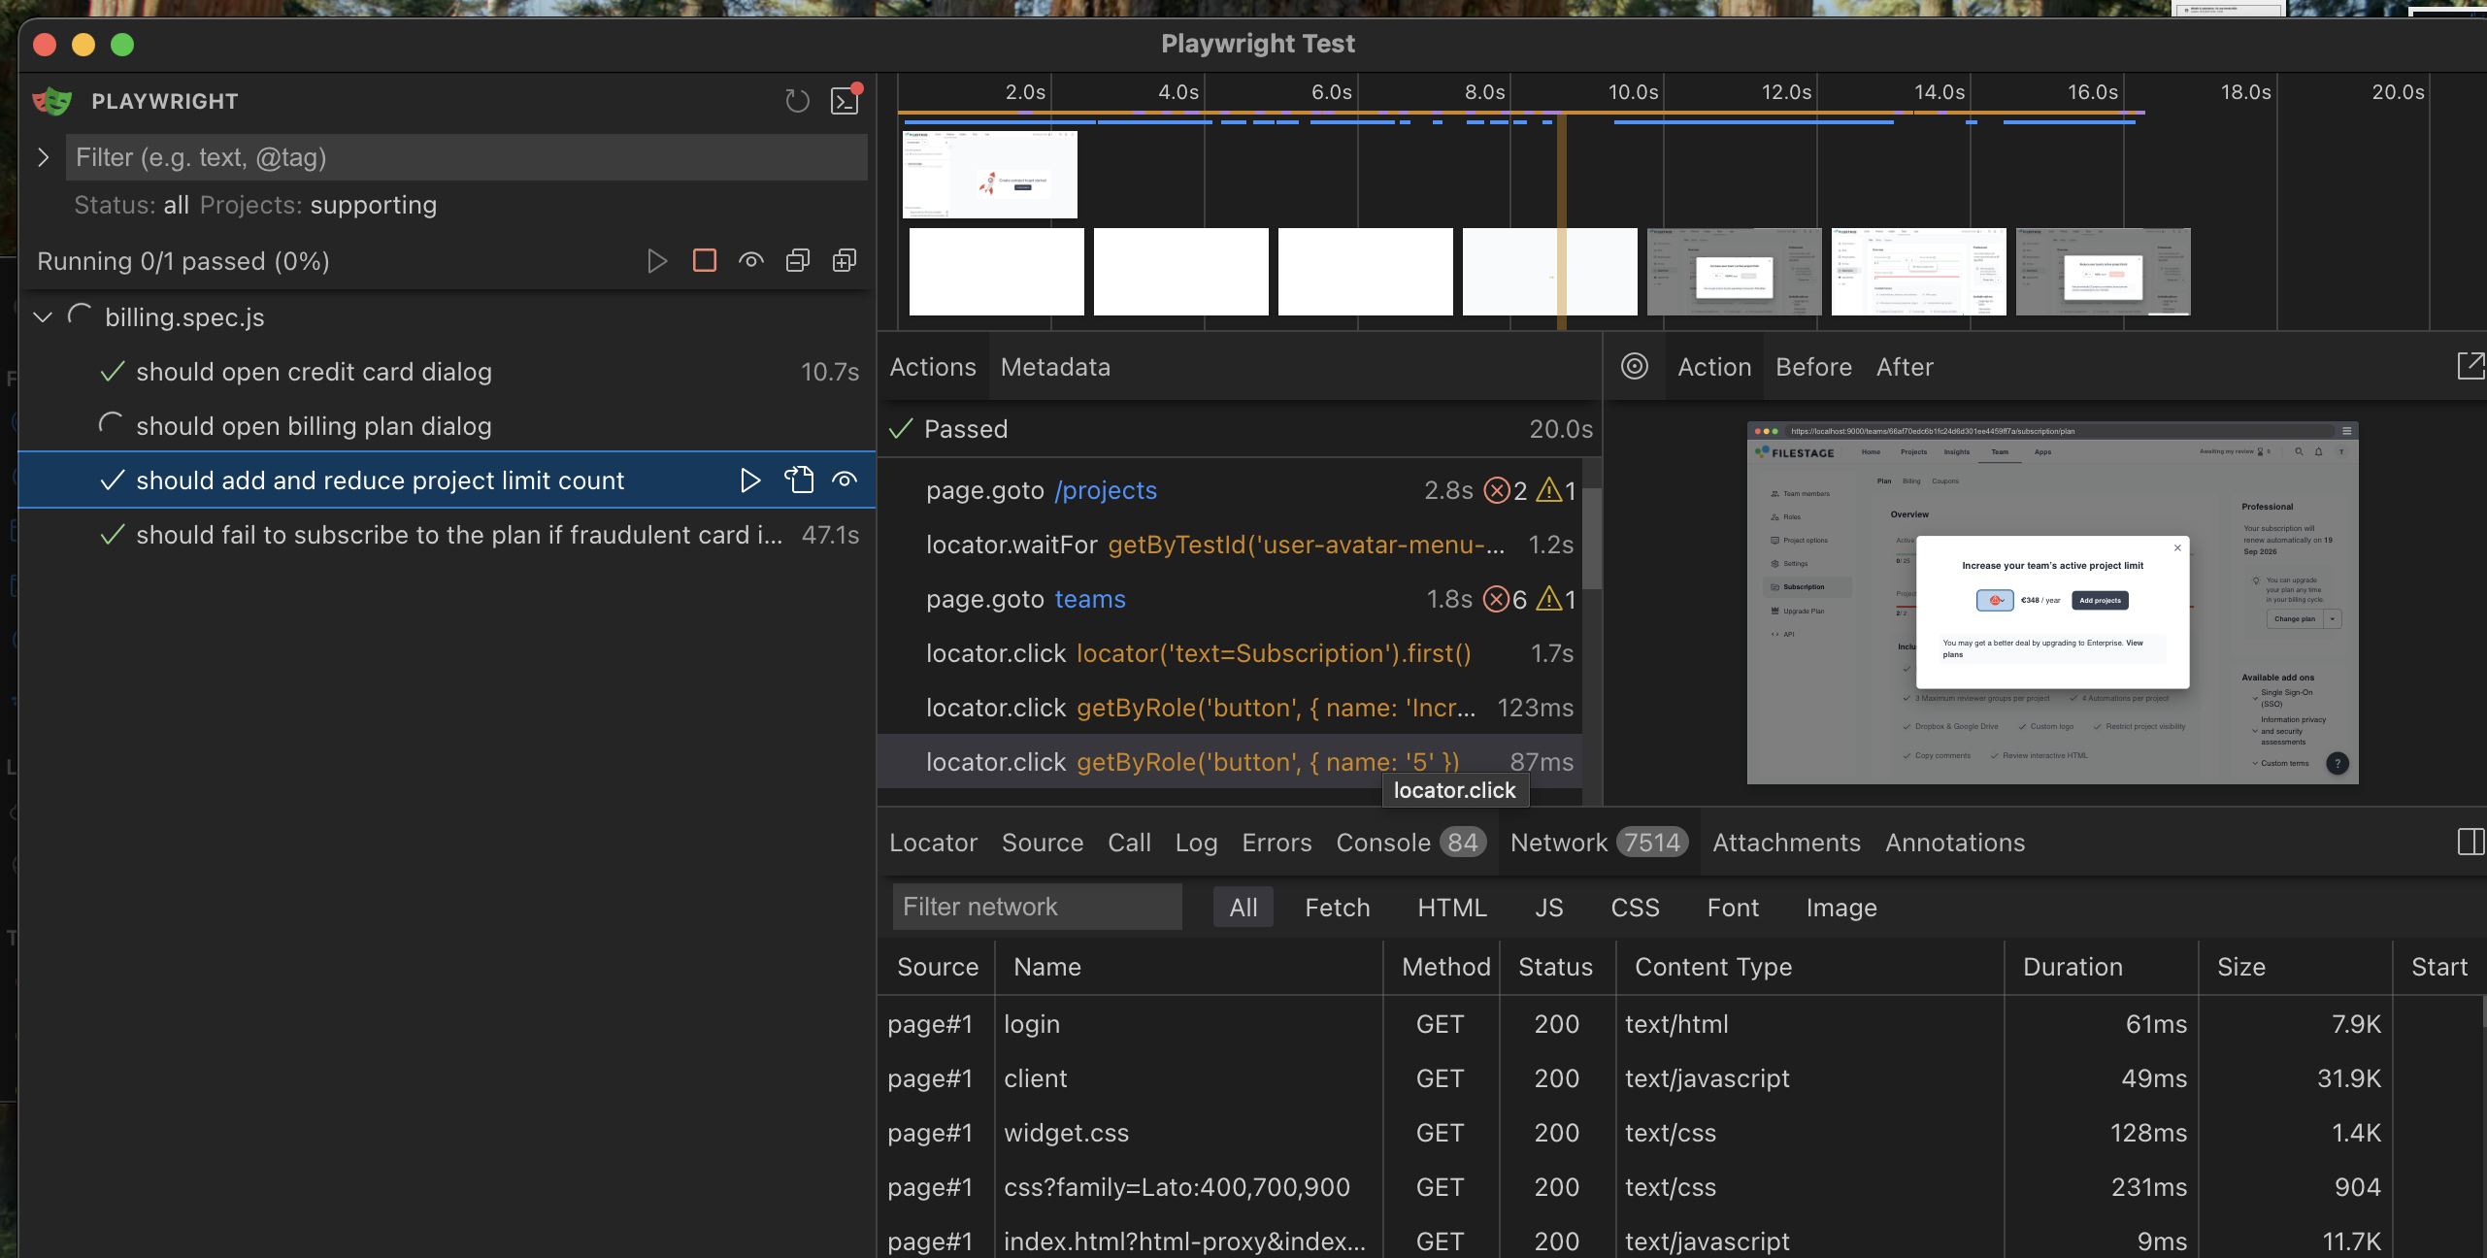Toggle the bottom panel sidebar layout
The width and height of the screenshot is (2487, 1258).
tap(2470, 842)
